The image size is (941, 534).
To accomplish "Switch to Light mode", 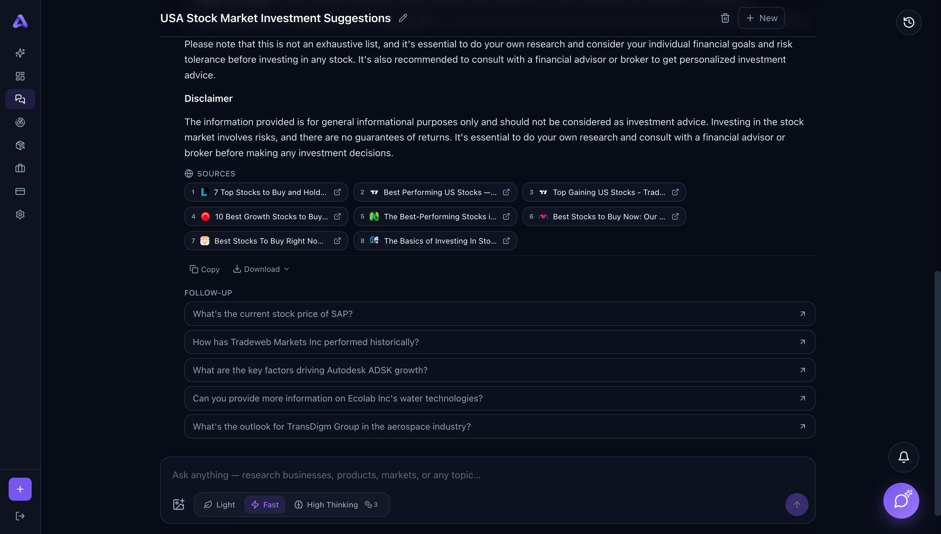I will tap(219, 505).
